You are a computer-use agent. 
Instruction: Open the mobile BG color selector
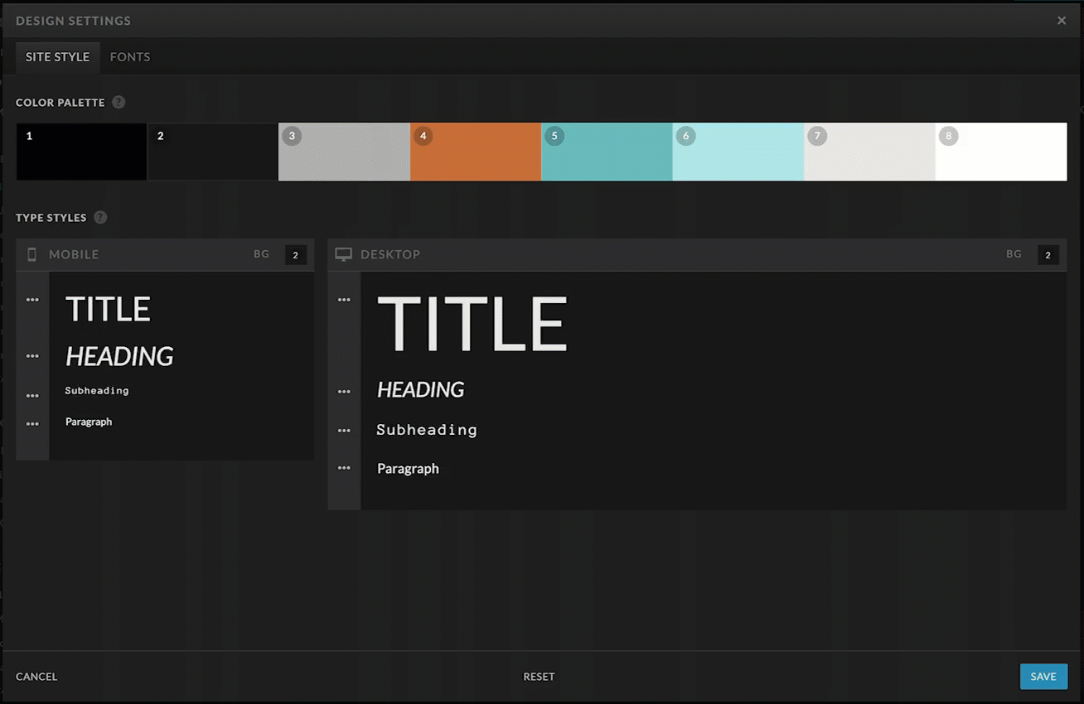point(295,255)
